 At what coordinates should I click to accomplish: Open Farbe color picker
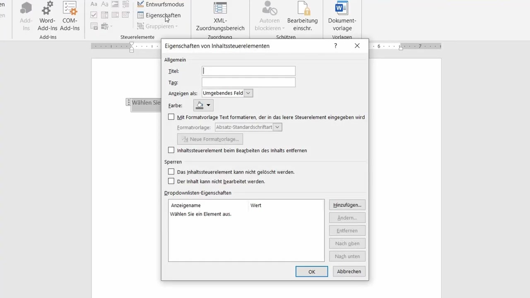tap(203, 105)
